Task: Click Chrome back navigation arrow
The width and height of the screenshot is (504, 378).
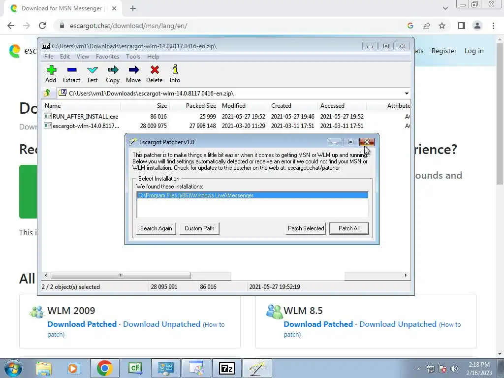Action: pos(11,26)
